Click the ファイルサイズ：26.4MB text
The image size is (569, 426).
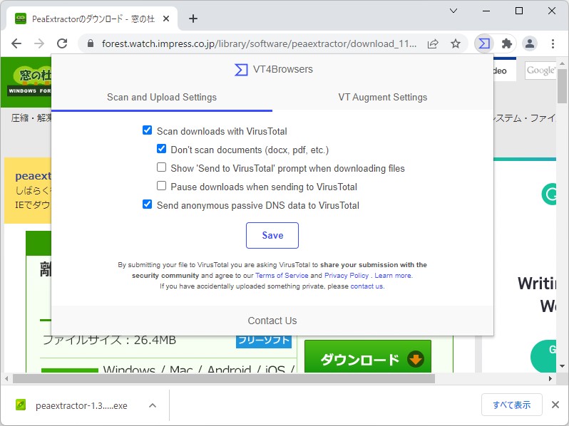(x=109, y=340)
